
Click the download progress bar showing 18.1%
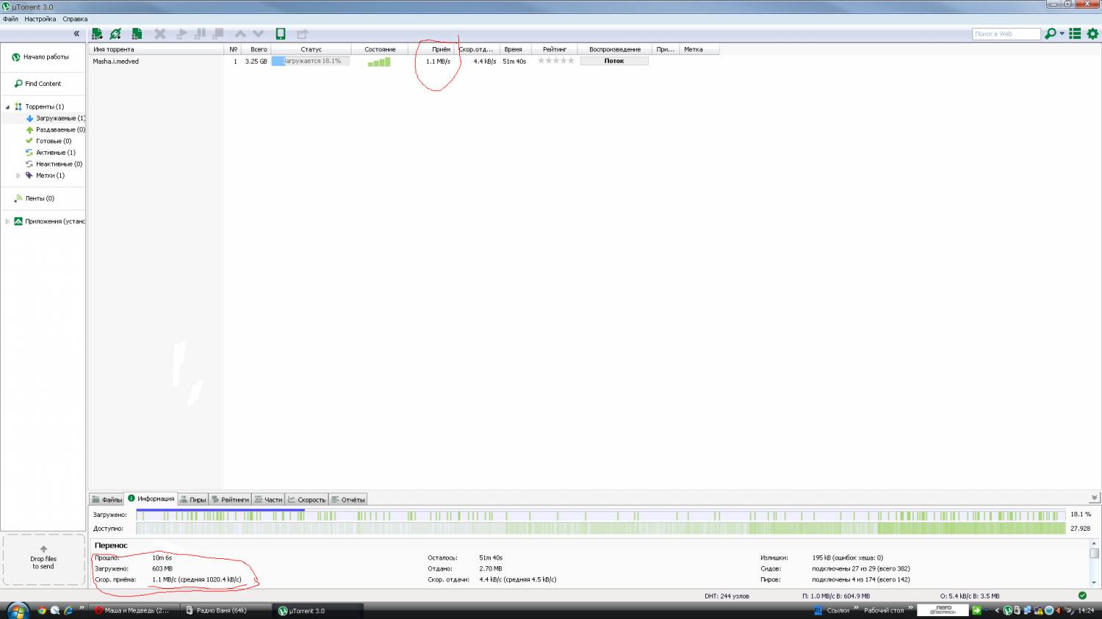311,61
